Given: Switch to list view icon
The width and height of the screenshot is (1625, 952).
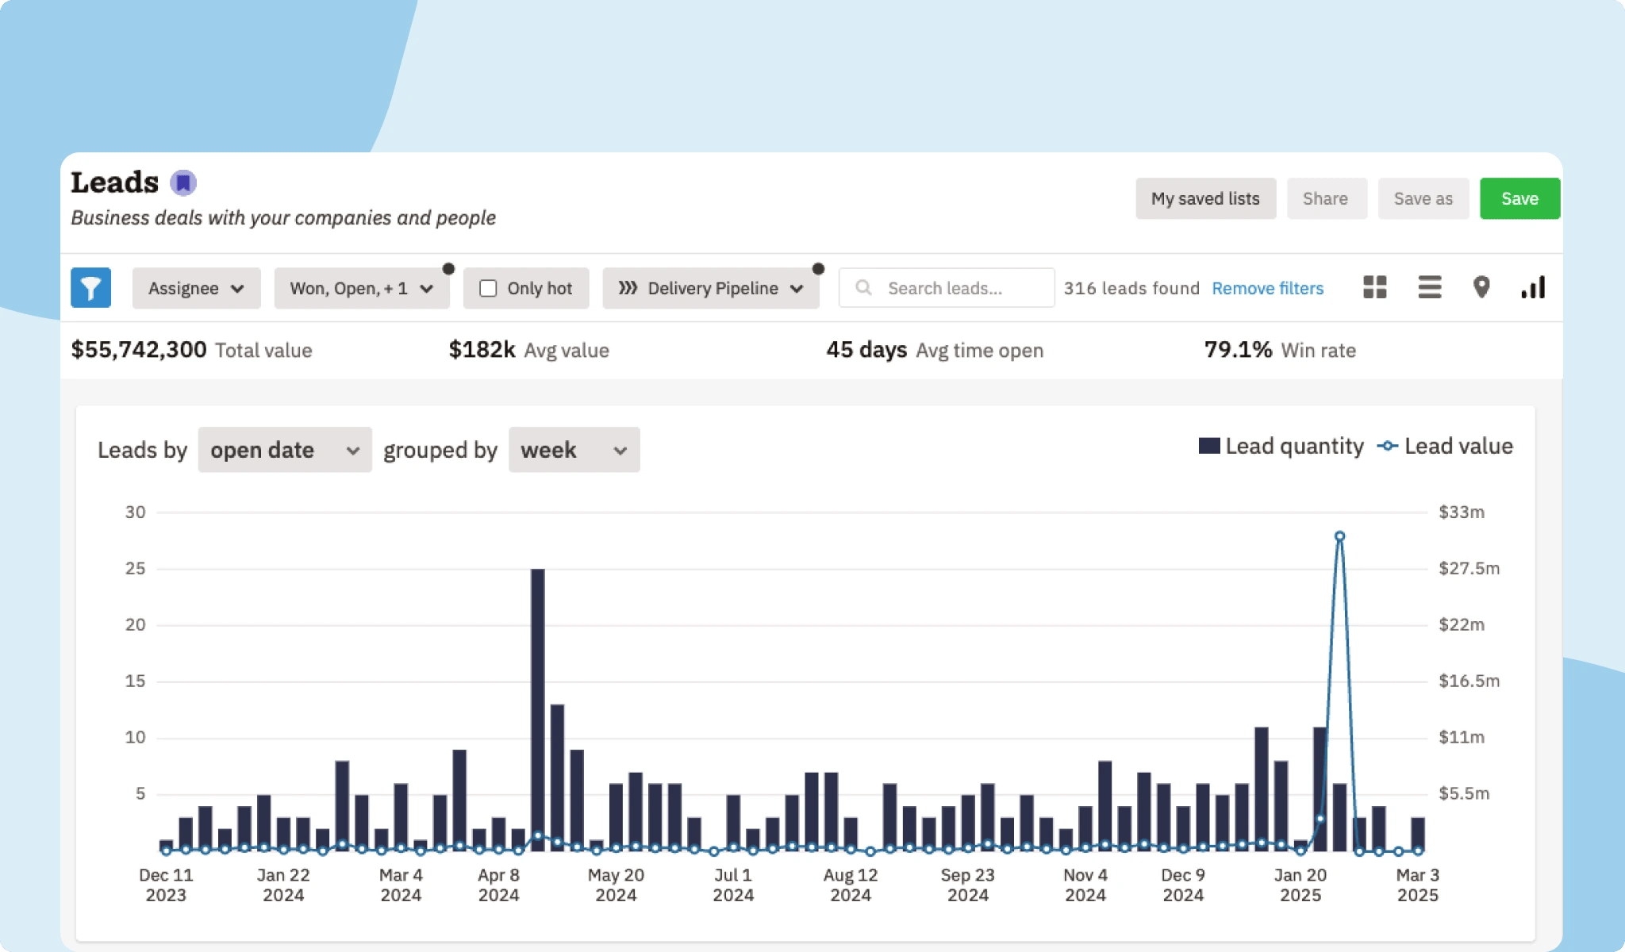Looking at the screenshot, I should point(1429,287).
